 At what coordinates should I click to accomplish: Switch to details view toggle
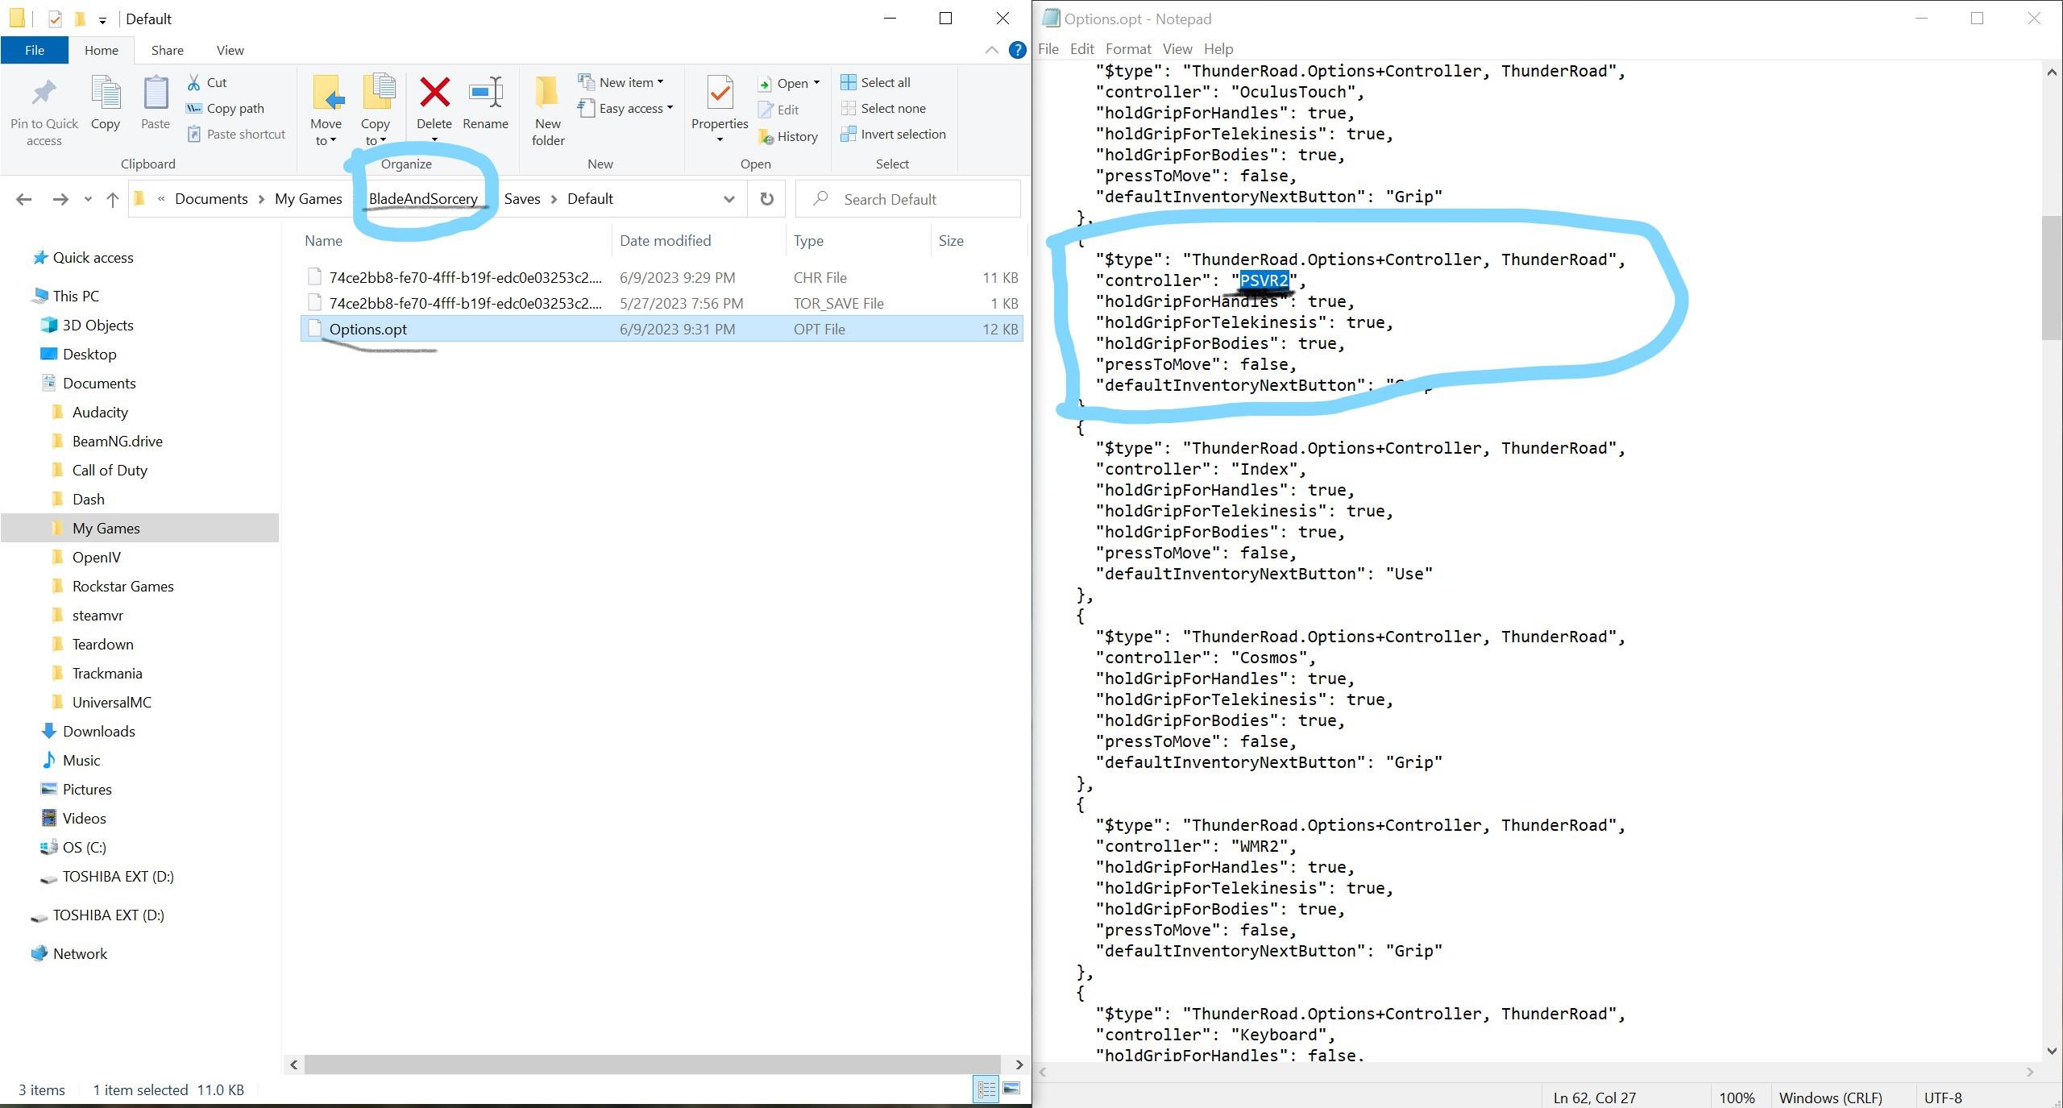[x=986, y=1089]
